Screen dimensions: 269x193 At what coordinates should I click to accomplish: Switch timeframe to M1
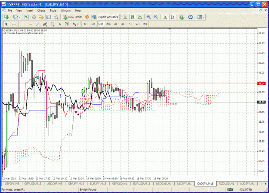point(86,24)
